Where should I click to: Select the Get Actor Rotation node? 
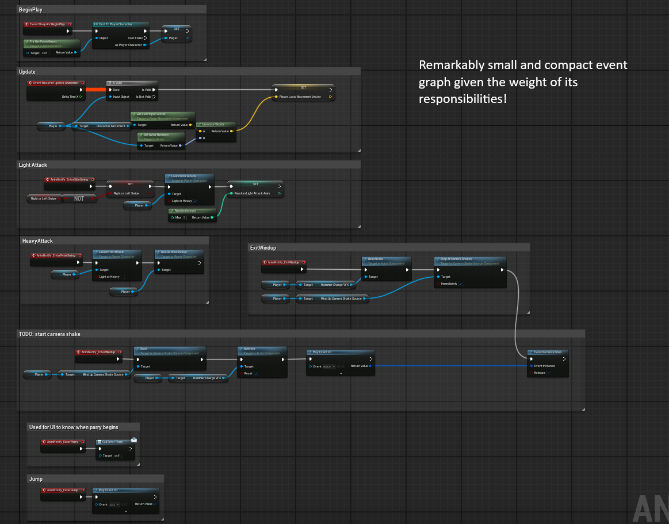(161, 141)
